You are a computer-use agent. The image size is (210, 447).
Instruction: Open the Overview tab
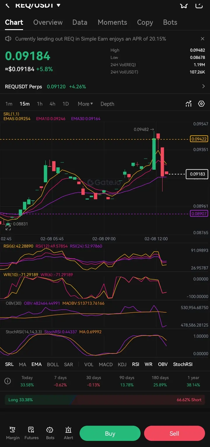click(x=48, y=22)
